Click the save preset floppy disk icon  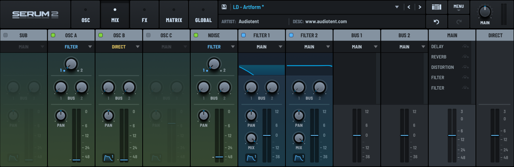pyautogui.click(x=224, y=7)
